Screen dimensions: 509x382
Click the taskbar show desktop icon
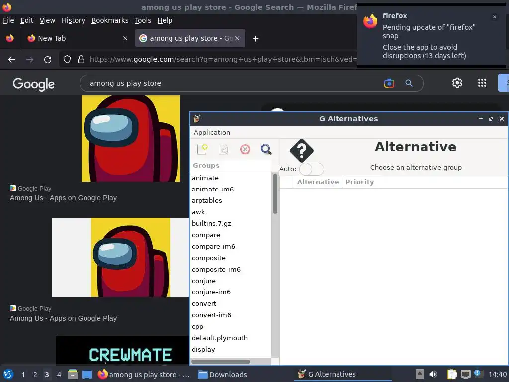[x=86, y=375]
